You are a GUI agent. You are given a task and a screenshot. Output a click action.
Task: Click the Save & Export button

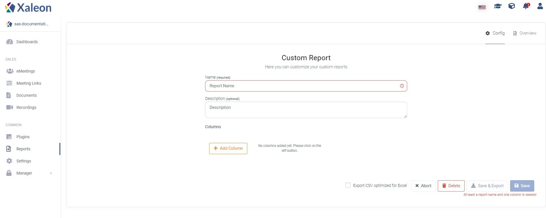[x=487, y=186]
